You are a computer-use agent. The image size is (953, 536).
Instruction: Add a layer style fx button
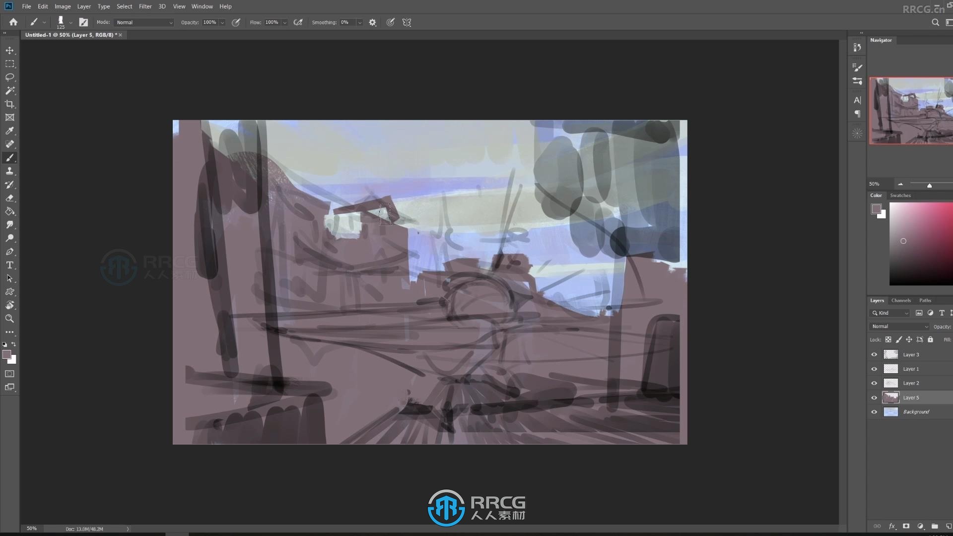(x=892, y=526)
